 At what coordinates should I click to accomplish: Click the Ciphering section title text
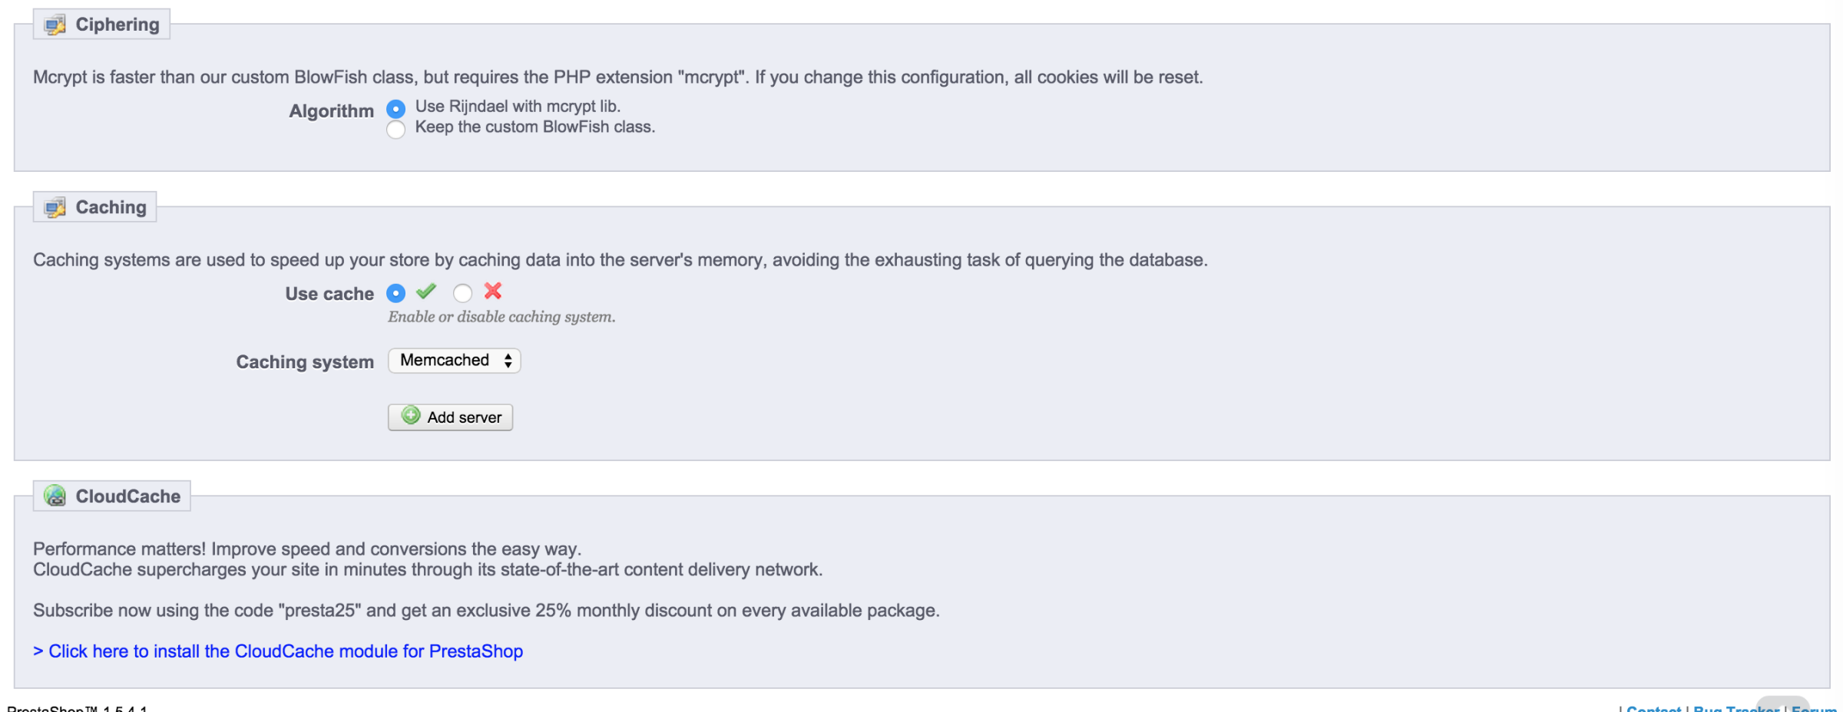[x=117, y=25]
